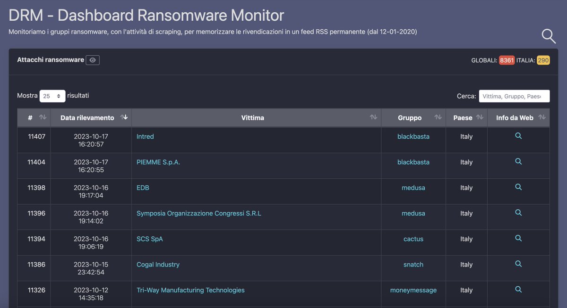This screenshot has width=567, height=308.
Task: Open web info magnifier for Tri-Way Manufacturing row
Action: (x=518, y=289)
